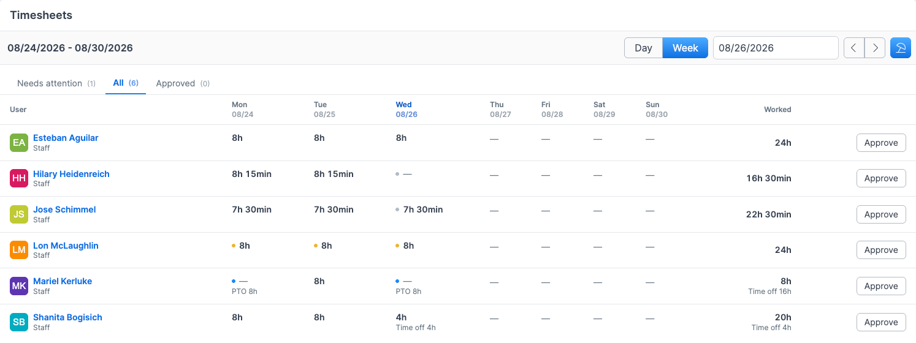The image size is (916, 343).
Task: Click the Worked column header
Action: coord(777,110)
